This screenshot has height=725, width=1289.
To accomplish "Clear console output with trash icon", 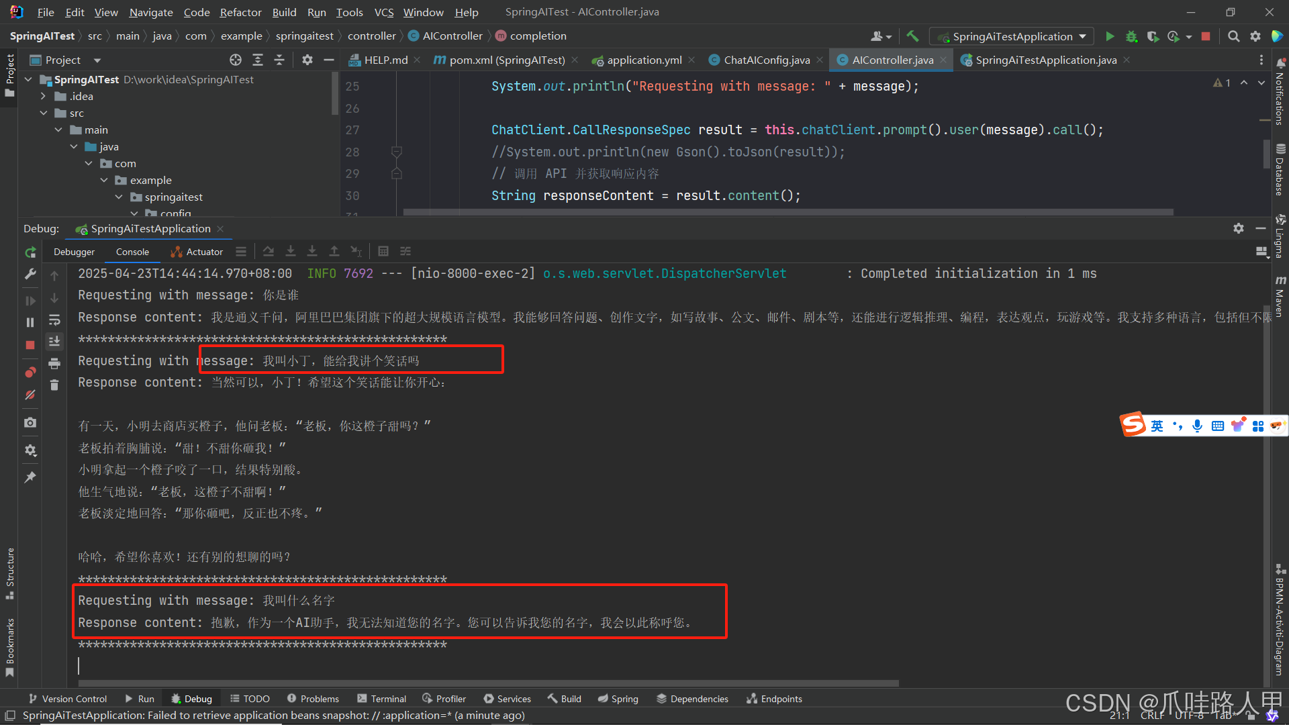I will click(x=54, y=385).
